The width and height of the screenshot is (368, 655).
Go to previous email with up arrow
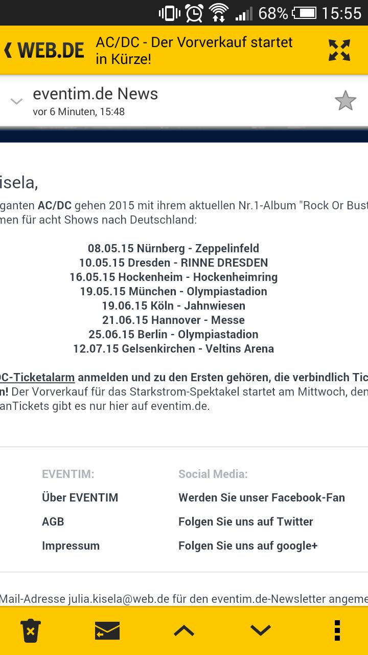[184, 630]
